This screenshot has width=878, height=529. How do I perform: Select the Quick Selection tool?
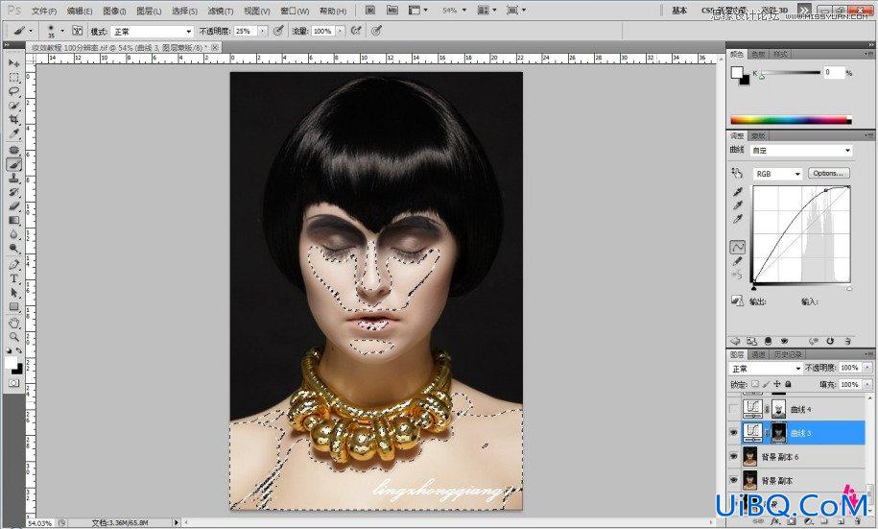point(14,106)
